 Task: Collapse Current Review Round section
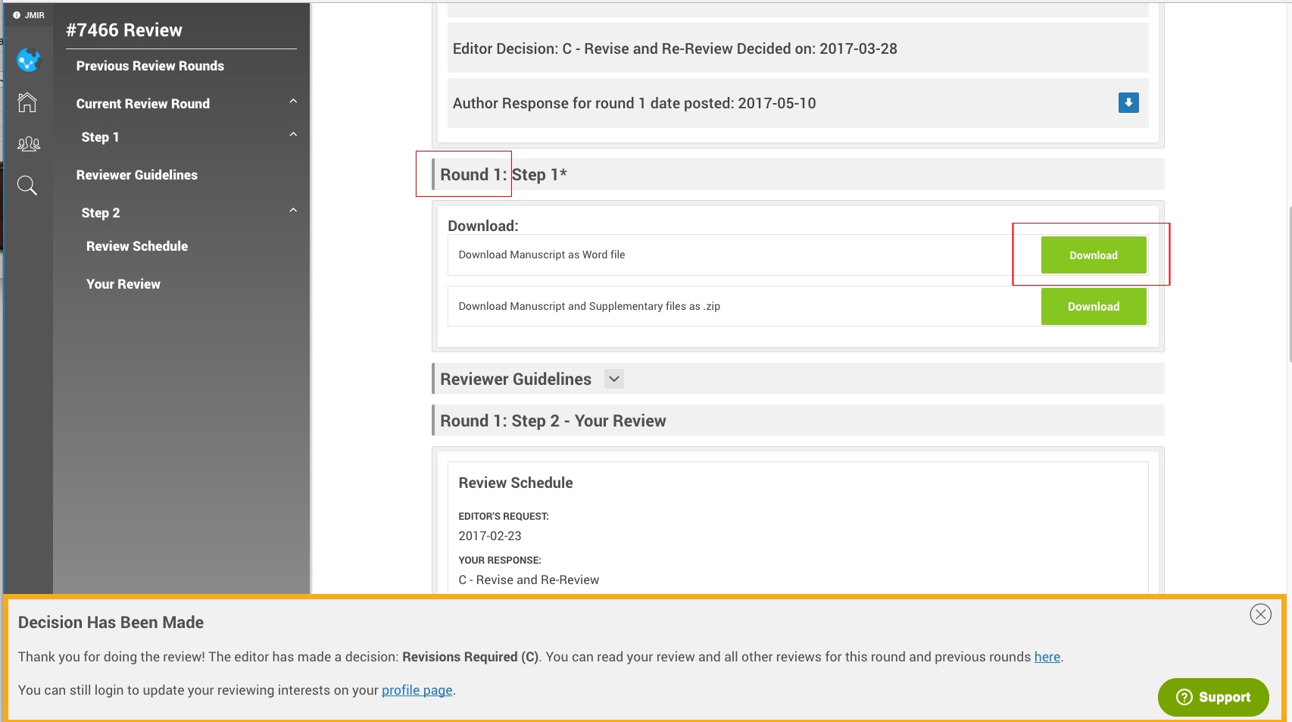coord(293,102)
